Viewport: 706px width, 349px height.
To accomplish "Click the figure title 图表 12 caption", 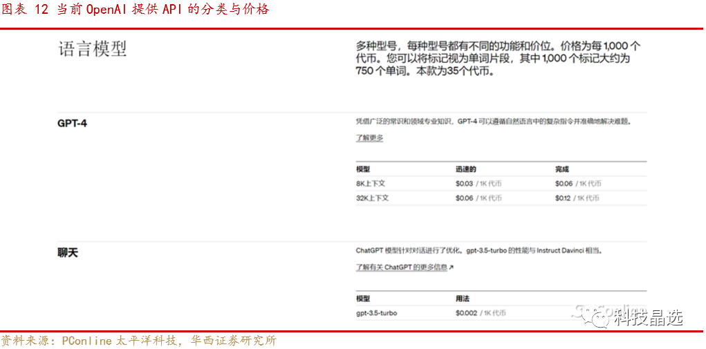I will [x=135, y=10].
